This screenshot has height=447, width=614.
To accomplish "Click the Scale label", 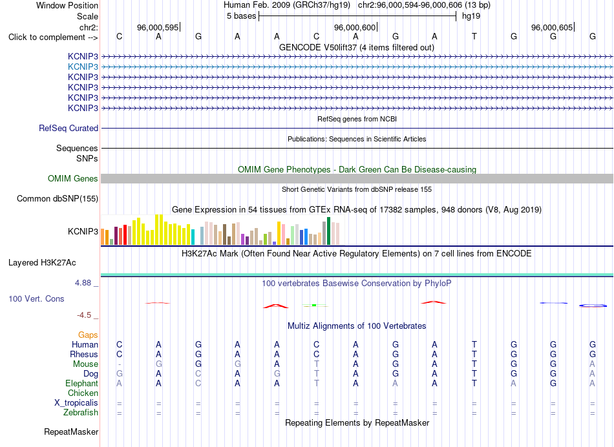I will point(87,16).
